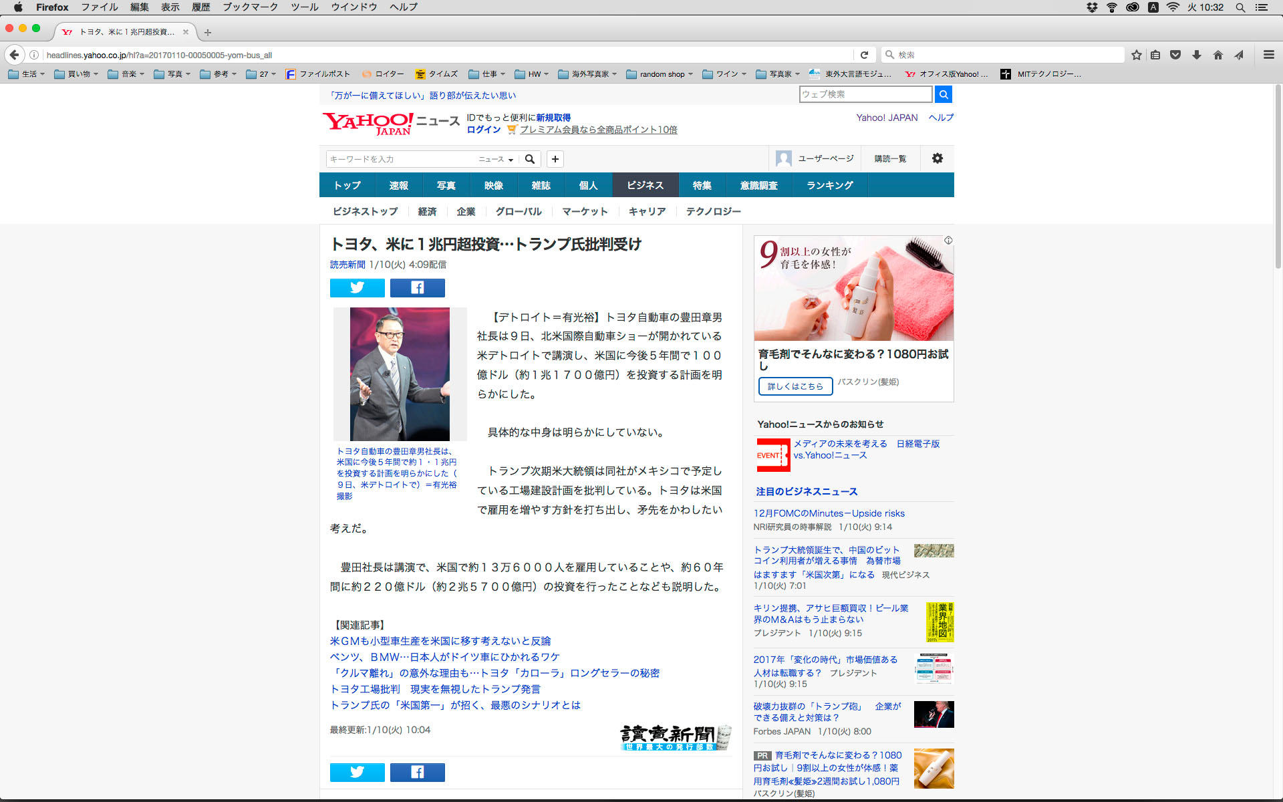
Task: Open the Firefox downloads arrow icon
Action: point(1197,55)
